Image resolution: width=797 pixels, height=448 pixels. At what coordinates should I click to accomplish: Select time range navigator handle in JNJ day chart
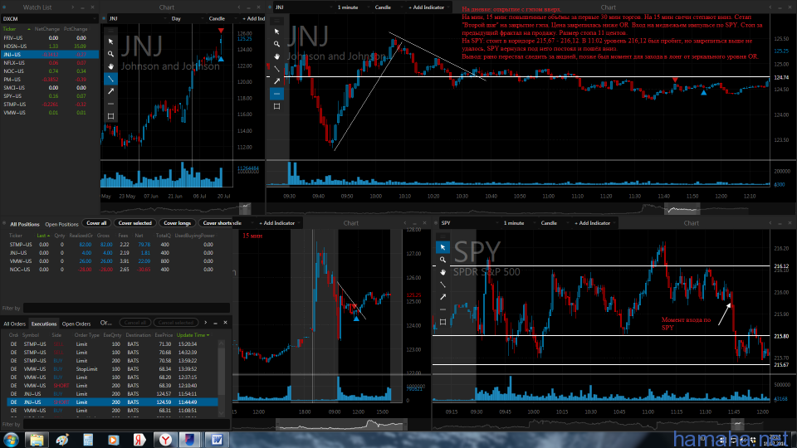[245, 208]
